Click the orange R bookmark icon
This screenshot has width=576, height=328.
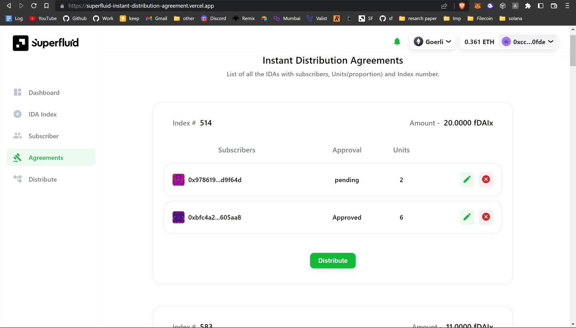click(336, 18)
